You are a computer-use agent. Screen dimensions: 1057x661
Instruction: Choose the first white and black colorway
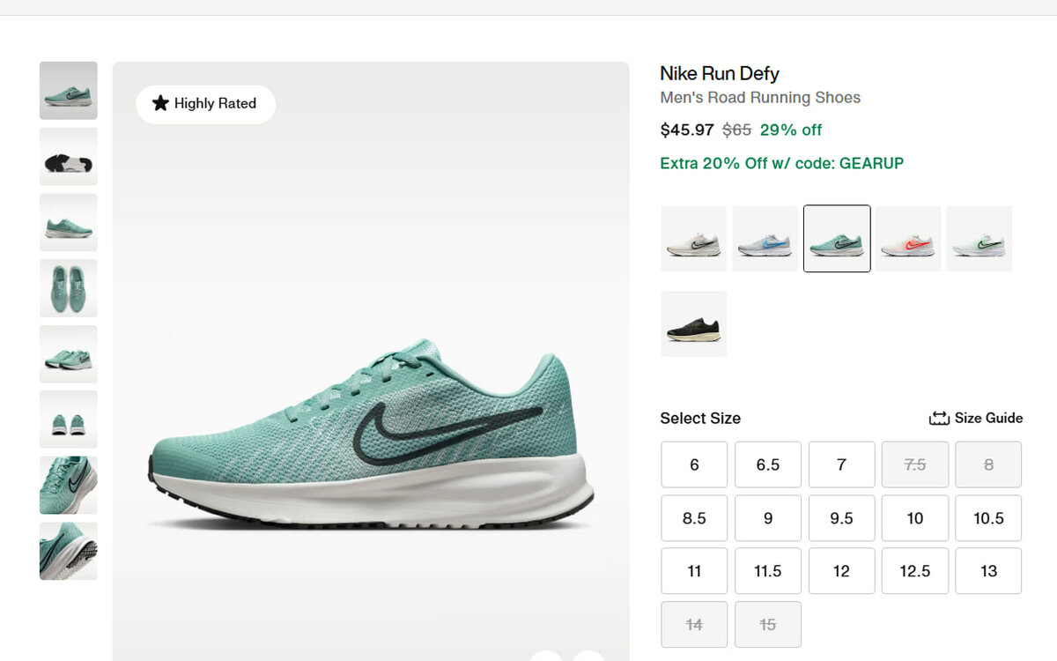click(x=694, y=239)
